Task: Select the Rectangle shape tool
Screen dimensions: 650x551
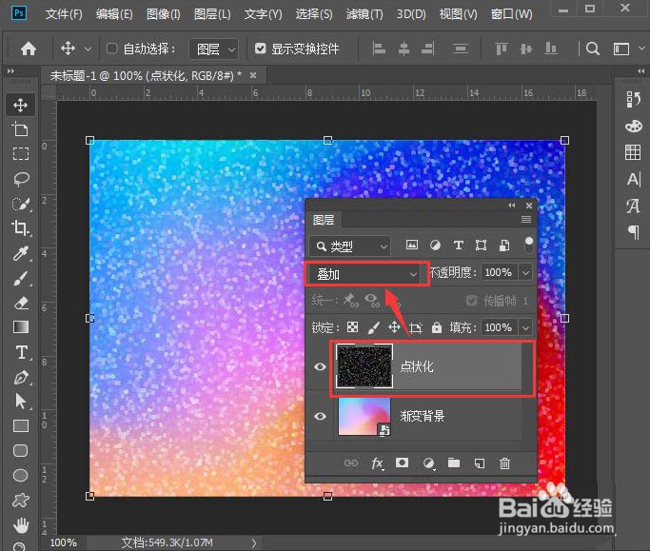Action: tap(21, 425)
